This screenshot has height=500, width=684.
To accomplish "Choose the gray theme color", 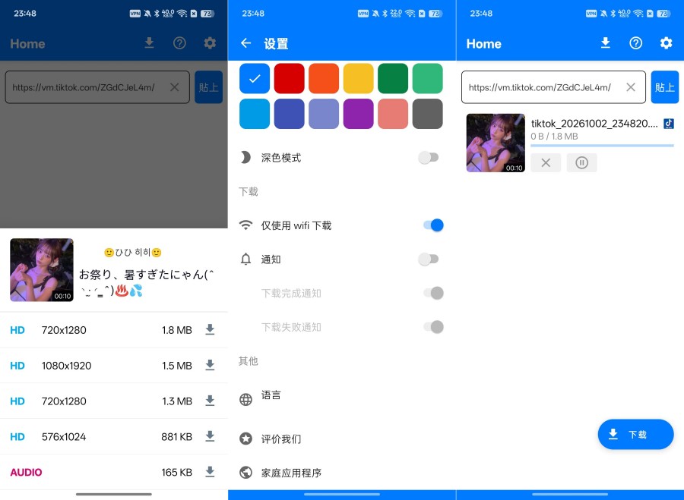I will tap(427, 114).
